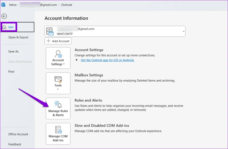228x149 pixels.
Task: Select Save As in sidebar
Action: [13, 51]
